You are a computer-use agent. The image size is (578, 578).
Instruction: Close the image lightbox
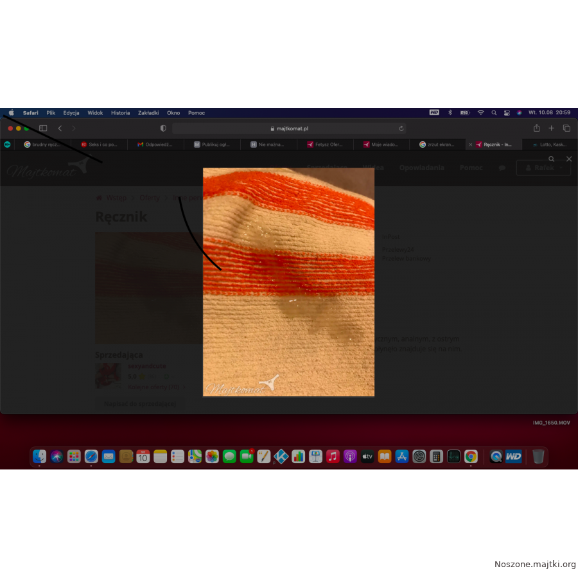tap(569, 159)
